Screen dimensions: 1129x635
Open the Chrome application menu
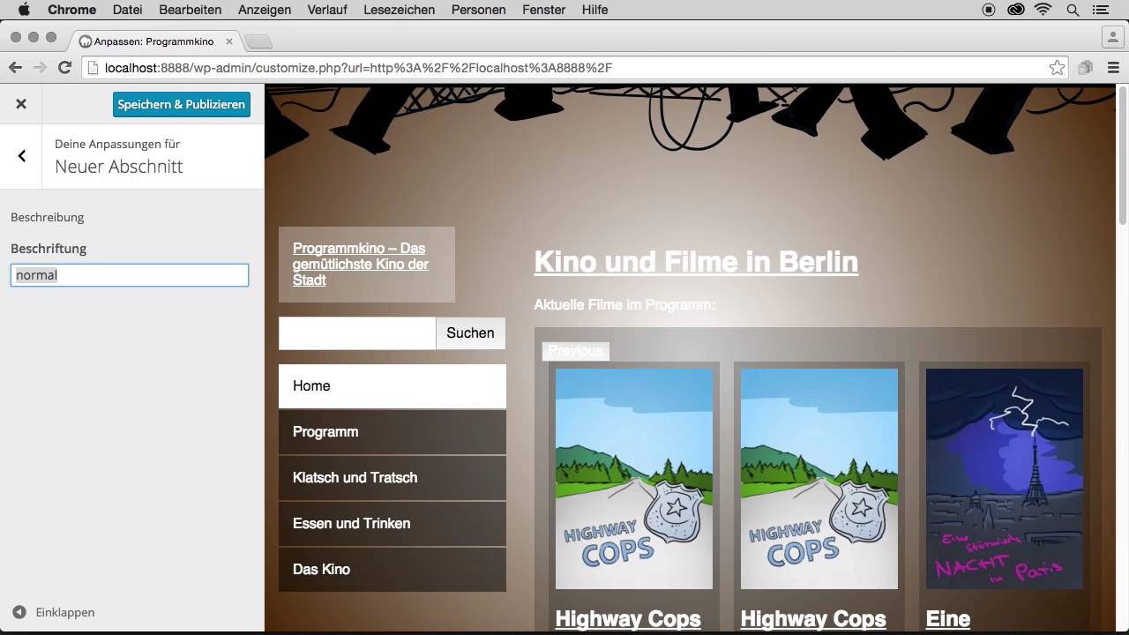[x=71, y=10]
